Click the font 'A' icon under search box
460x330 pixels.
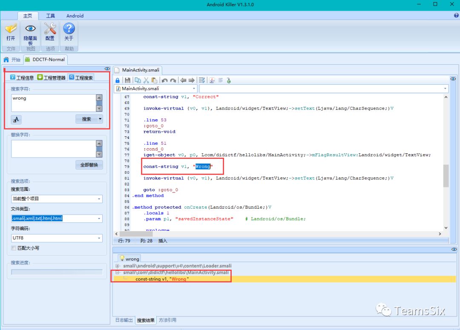(x=16, y=120)
